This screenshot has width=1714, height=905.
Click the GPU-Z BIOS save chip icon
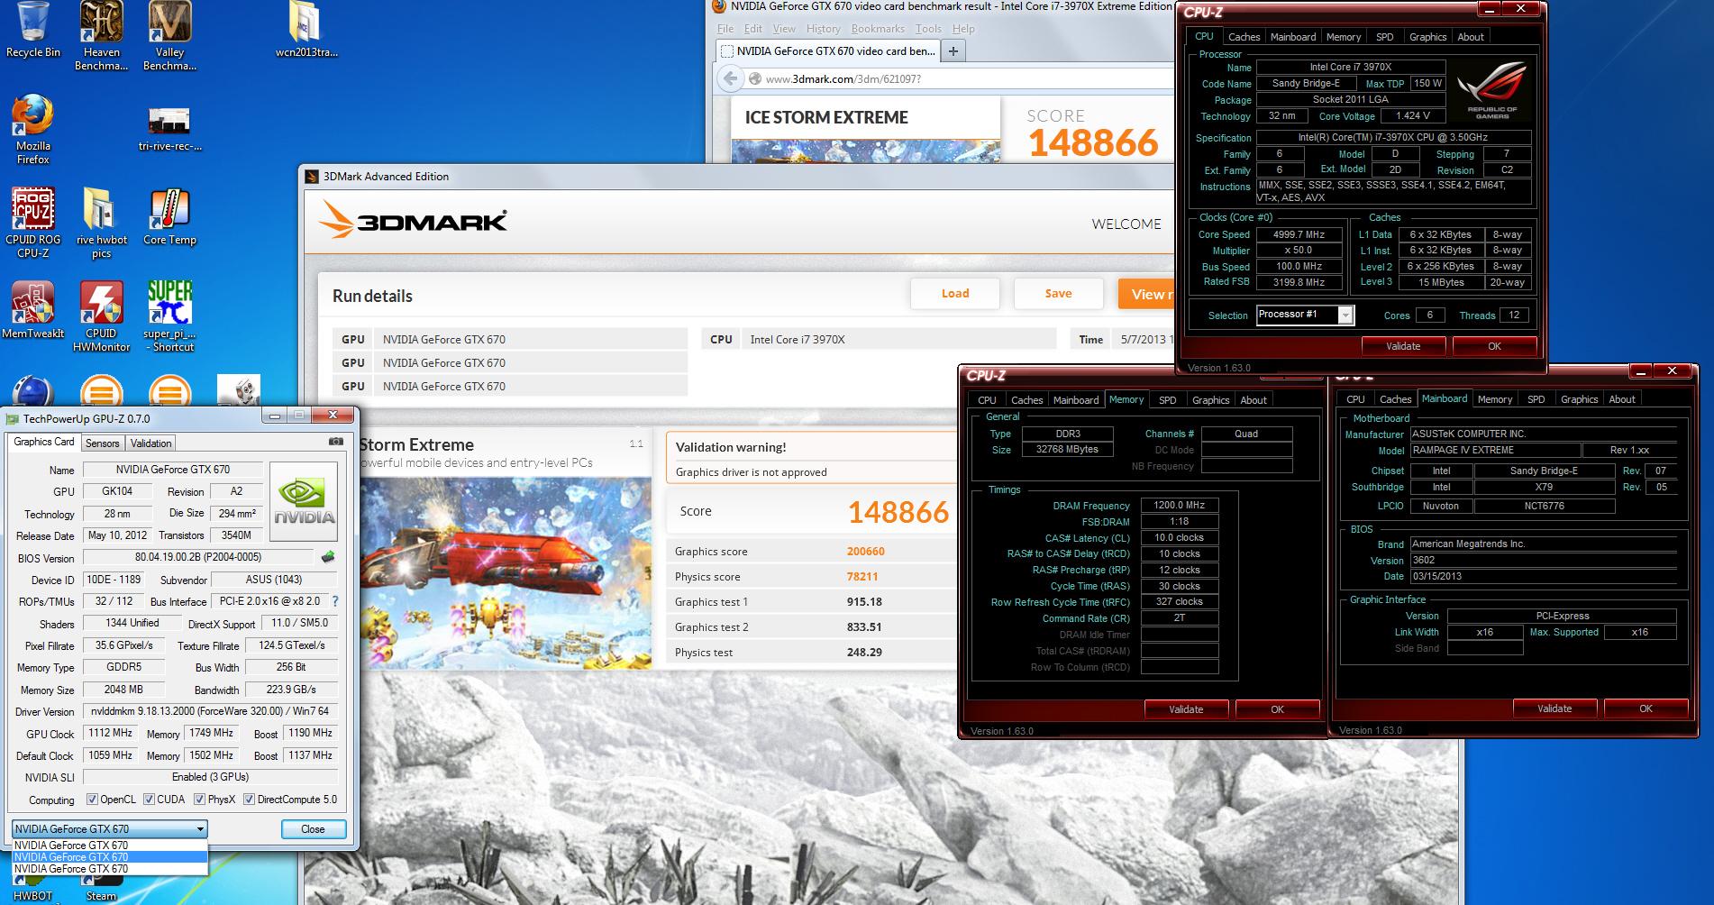coord(328,557)
